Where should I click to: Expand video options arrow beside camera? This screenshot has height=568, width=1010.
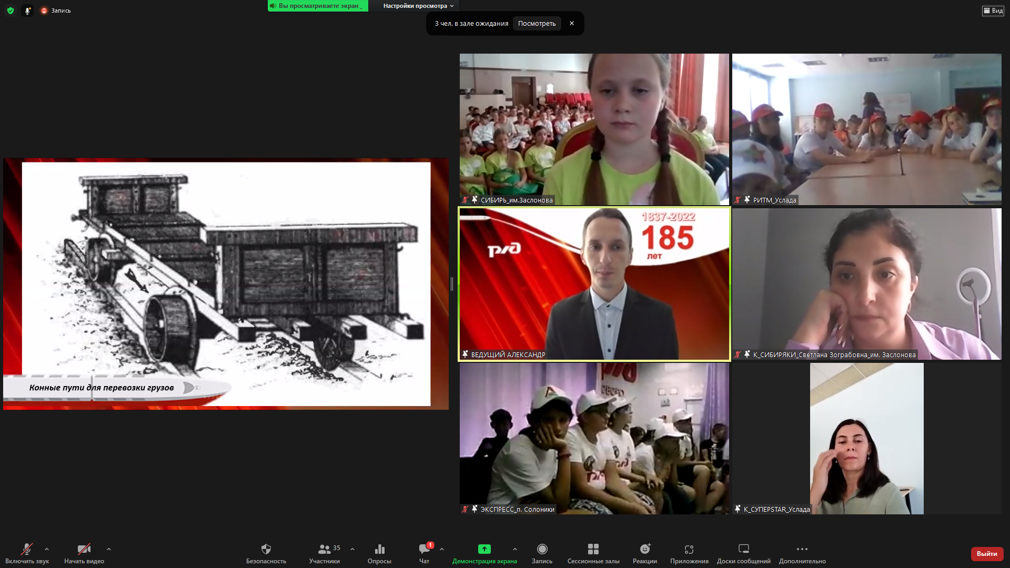[109, 549]
